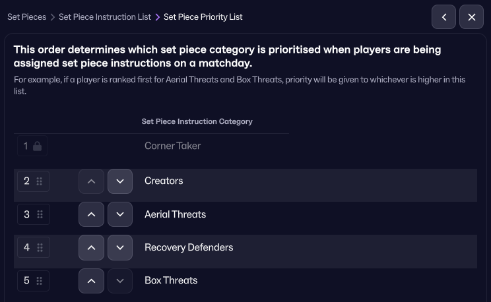Viewport: 491px width, 302px height.
Task: Open Set Pieces breadcrumb link
Action: (x=26, y=17)
